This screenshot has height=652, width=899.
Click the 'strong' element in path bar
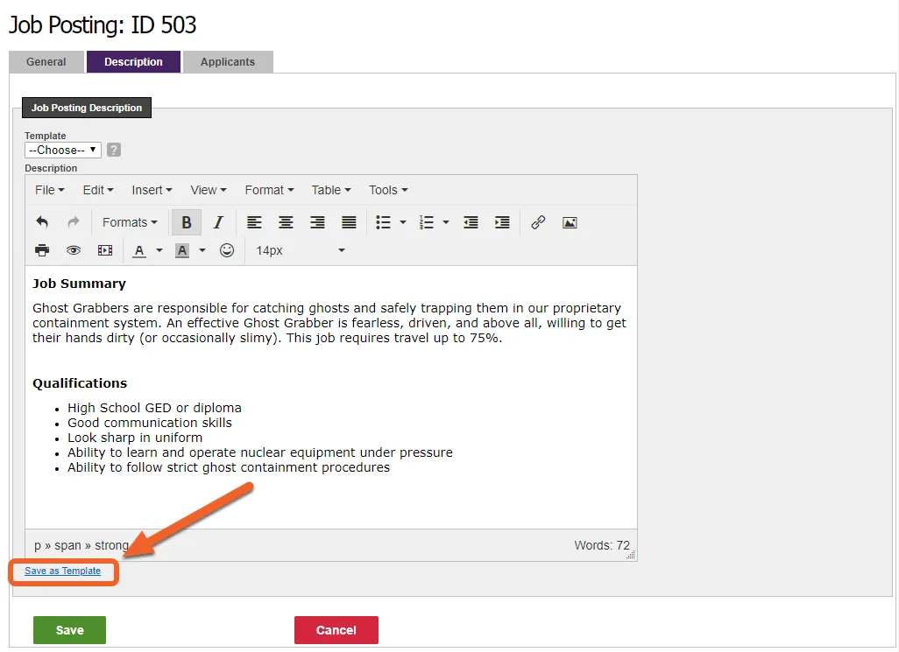click(111, 545)
